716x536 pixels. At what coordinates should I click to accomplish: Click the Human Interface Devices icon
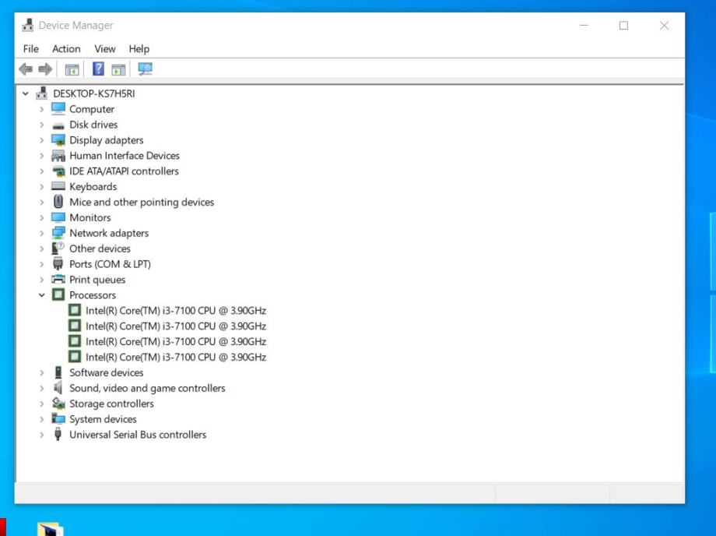coord(58,156)
